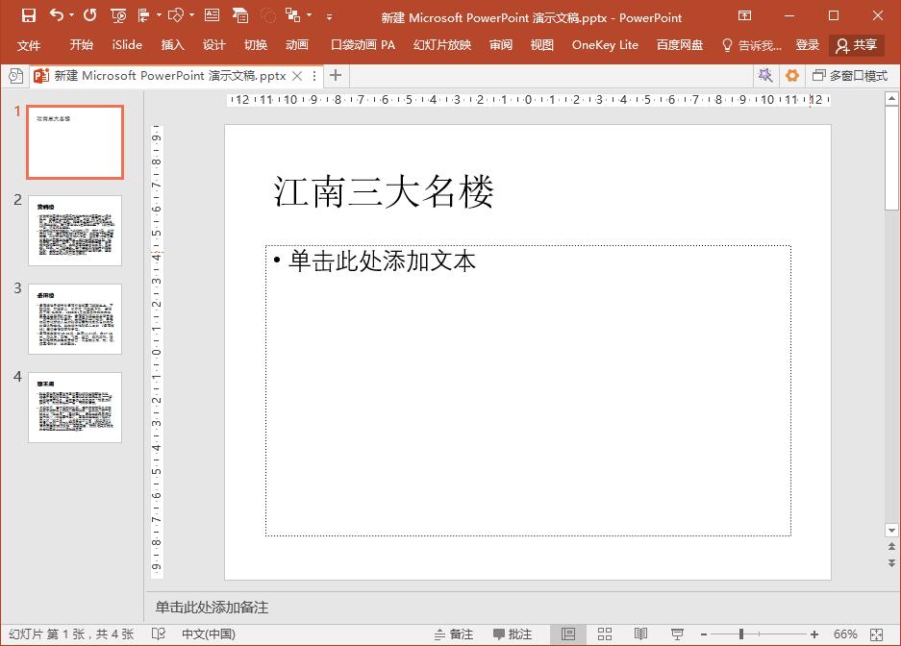The height and width of the screenshot is (646, 901).
Task: Start Slide Show from the status bar icon
Action: tap(676, 634)
